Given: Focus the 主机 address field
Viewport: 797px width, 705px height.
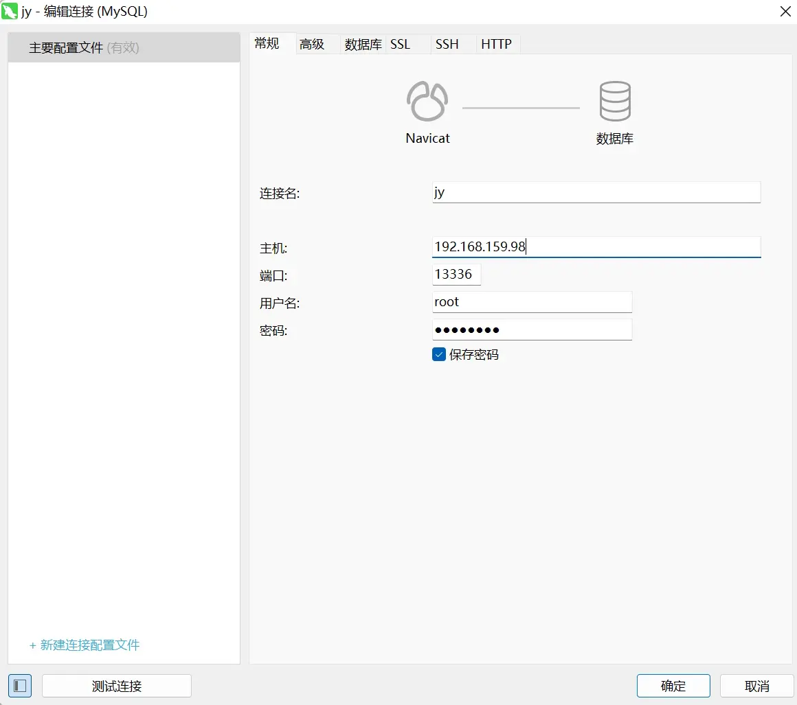Looking at the screenshot, I should tap(596, 246).
